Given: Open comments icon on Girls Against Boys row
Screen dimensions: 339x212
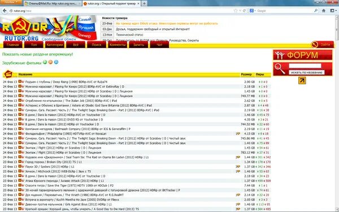Looking at the screenshot, I should pos(238,204).
